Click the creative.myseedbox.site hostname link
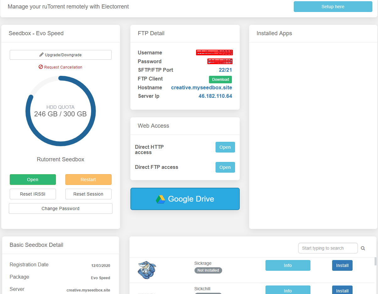The image size is (378, 294). point(201,87)
